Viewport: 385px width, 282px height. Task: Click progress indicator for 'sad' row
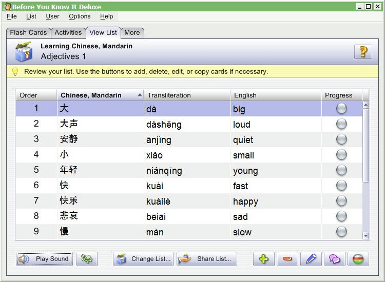tap(341, 216)
